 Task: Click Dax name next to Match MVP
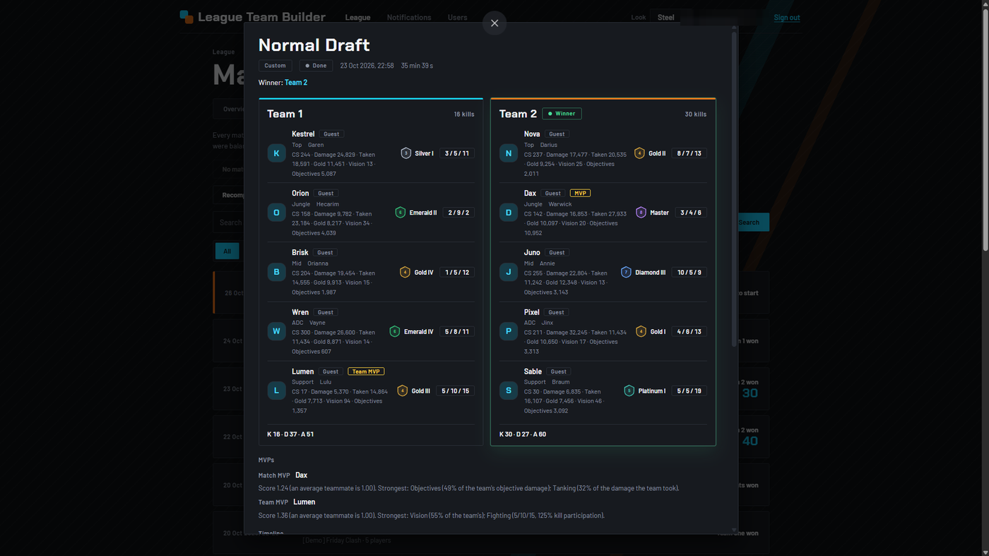(302, 475)
